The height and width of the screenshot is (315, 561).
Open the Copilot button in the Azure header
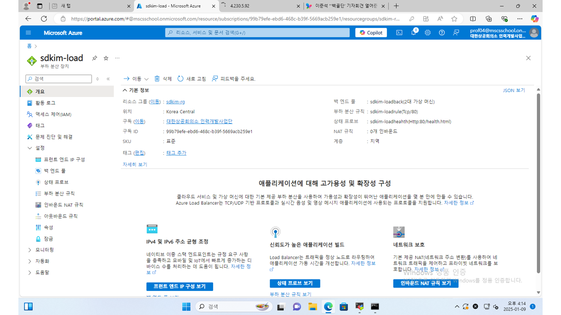click(371, 33)
